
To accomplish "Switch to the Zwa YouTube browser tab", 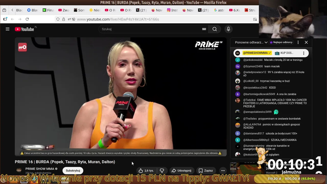I will click(x=64, y=10).
